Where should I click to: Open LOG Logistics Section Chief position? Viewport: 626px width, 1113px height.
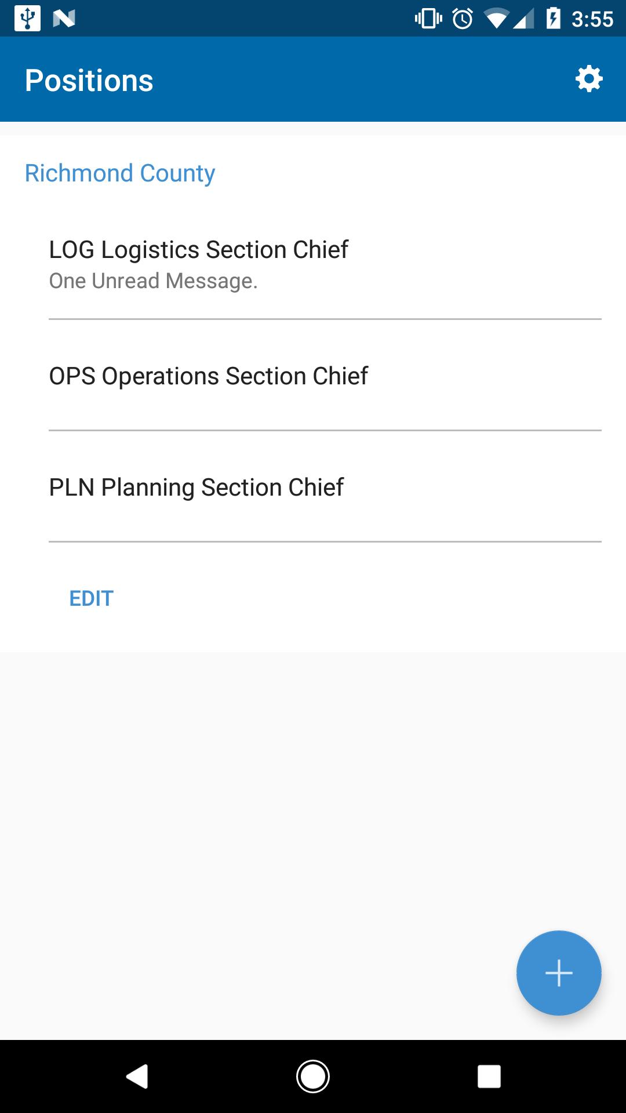pyautogui.click(x=198, y=250)
